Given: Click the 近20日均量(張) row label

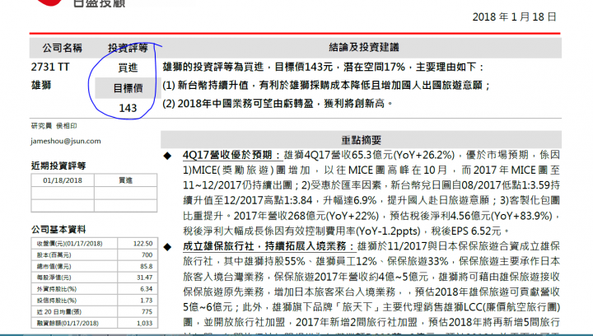Looking at the screenshot, I should point(59,312).
